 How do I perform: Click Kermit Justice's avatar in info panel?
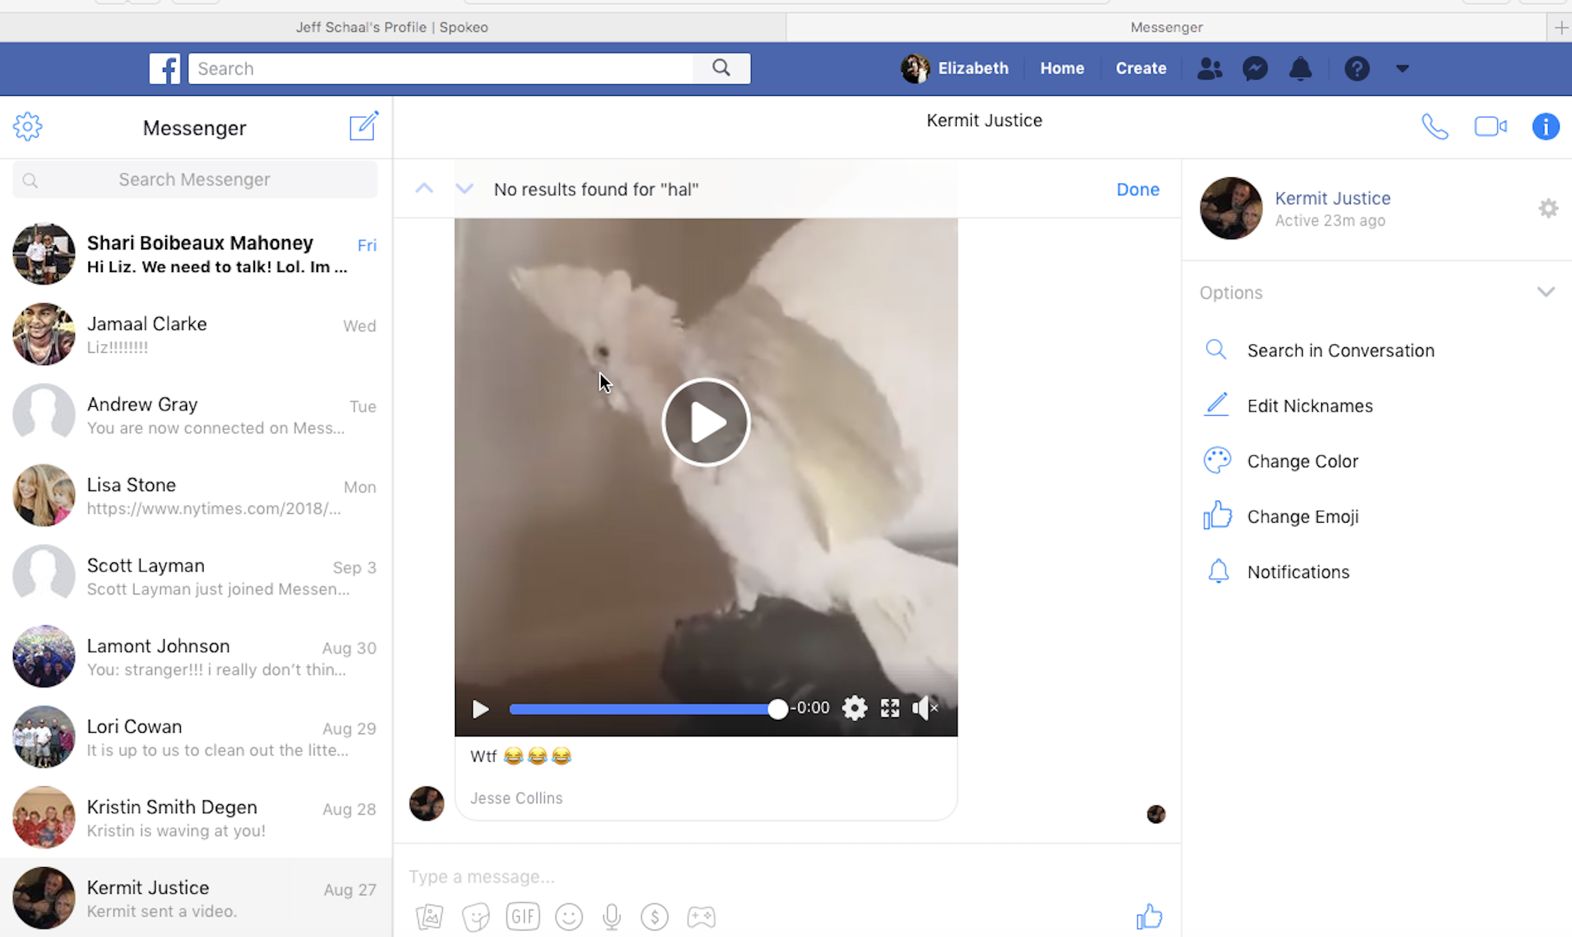pos(1231,208)
